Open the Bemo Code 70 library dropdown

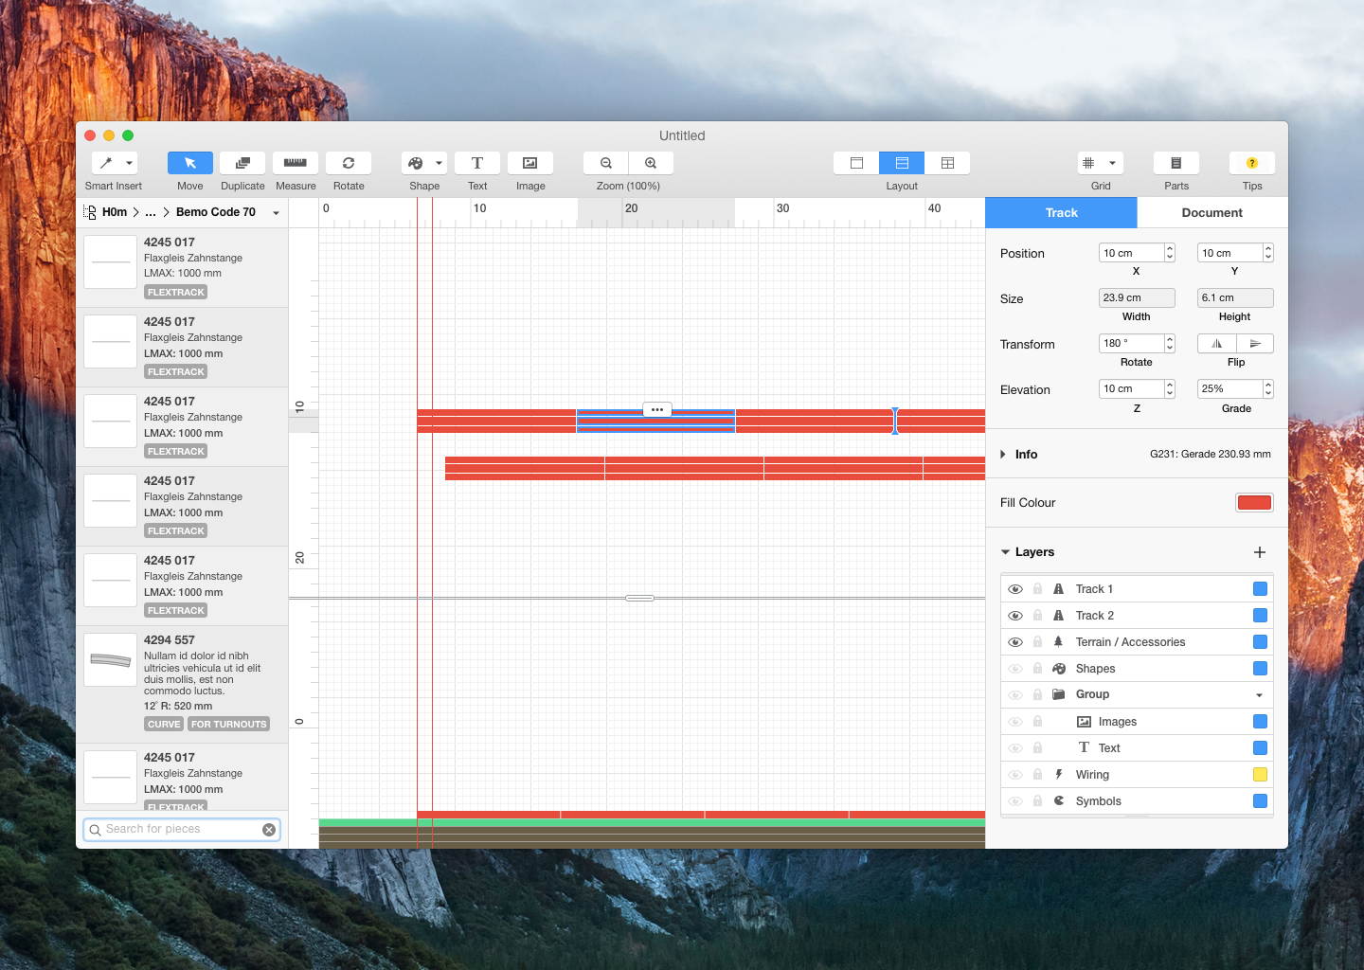pos(277,213)
